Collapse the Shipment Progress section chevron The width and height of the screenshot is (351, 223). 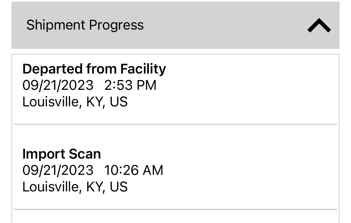pos(319,26)
